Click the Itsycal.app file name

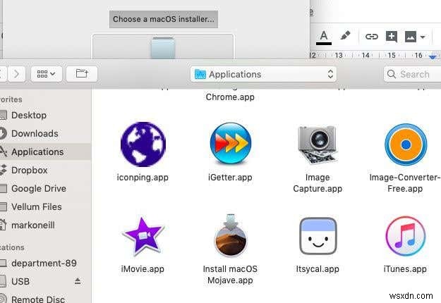point(318,269)
